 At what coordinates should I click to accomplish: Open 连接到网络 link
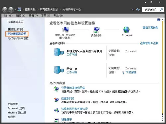68,98
